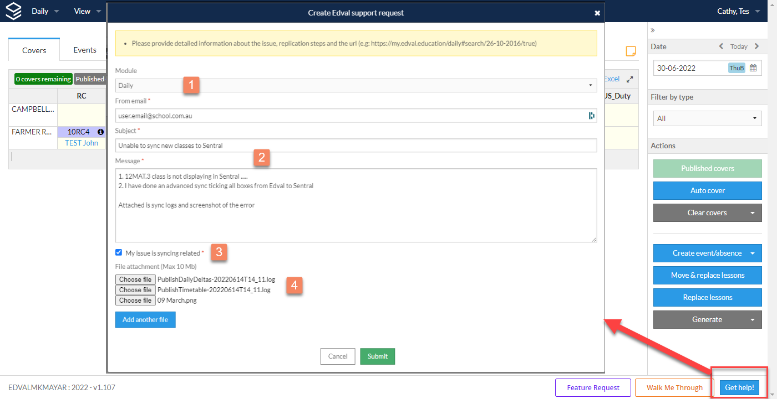
Task: Click the EDVALMKMAYAR version text
Action: [62, 387]
